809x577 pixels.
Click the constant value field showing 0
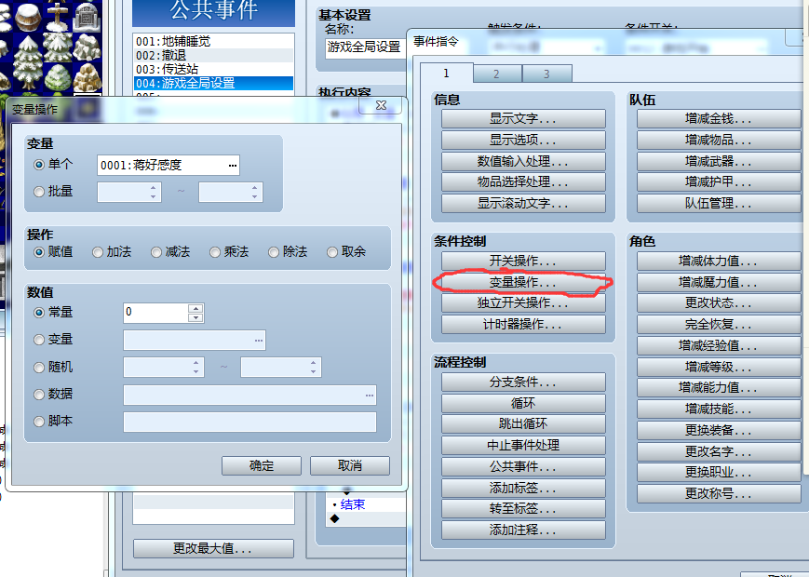[155, 313]
